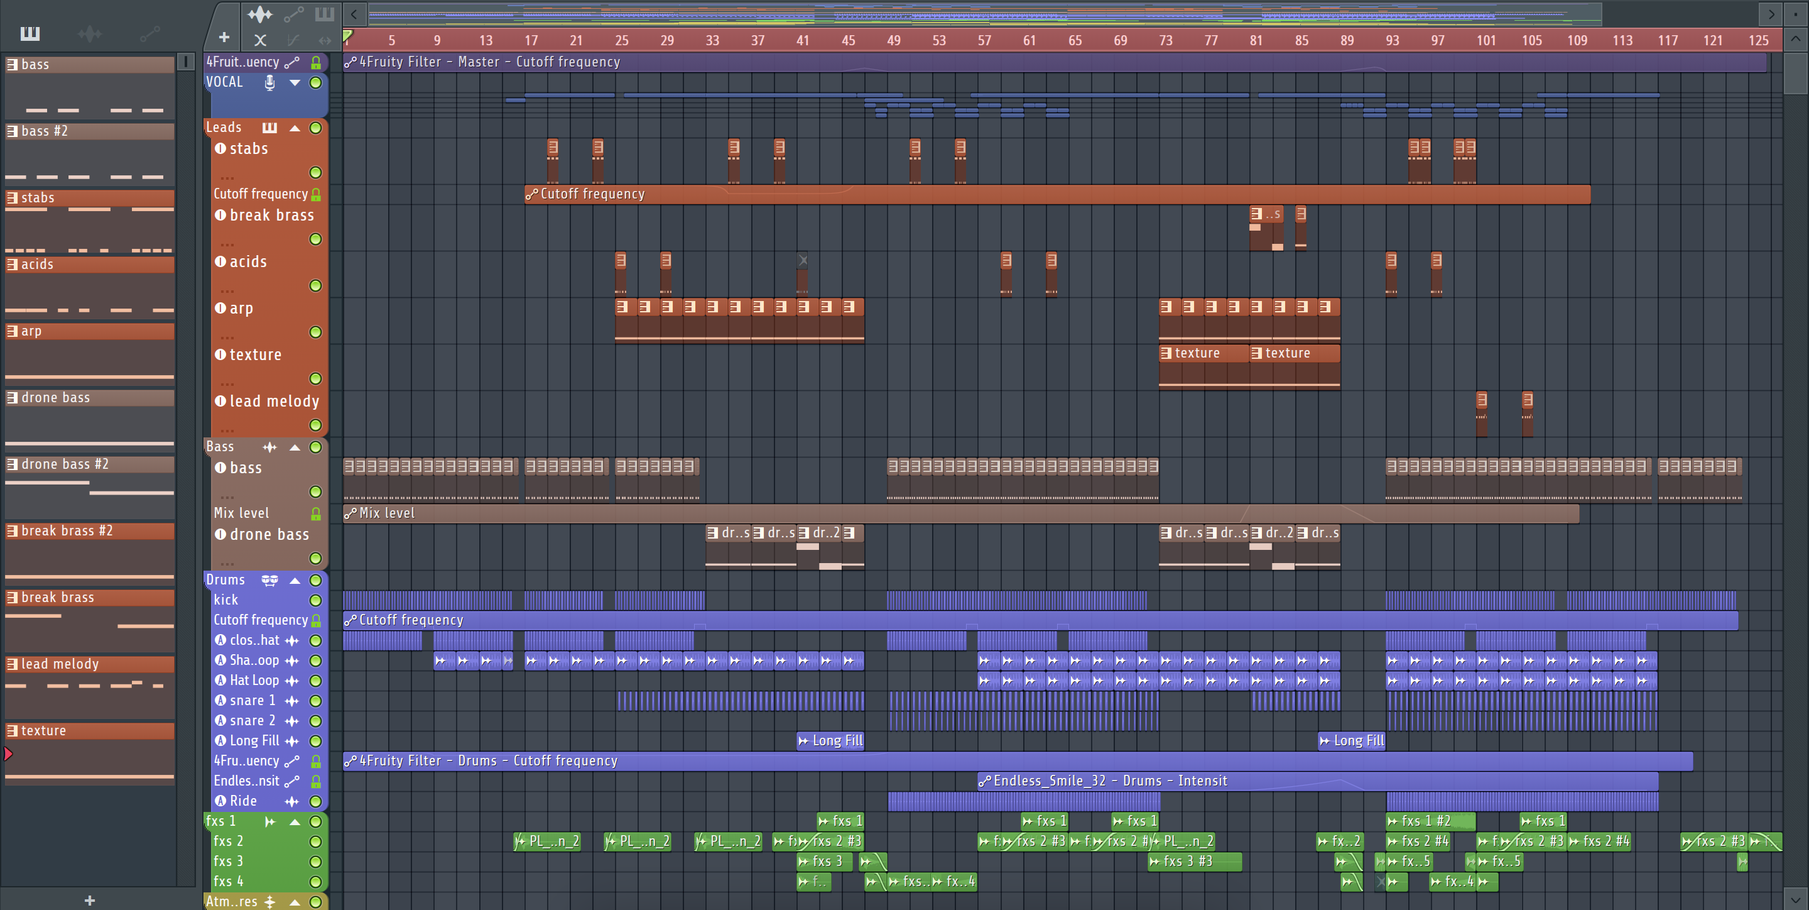Mute the stabs track
This screenshot has width=1809, height=910.
316,172
